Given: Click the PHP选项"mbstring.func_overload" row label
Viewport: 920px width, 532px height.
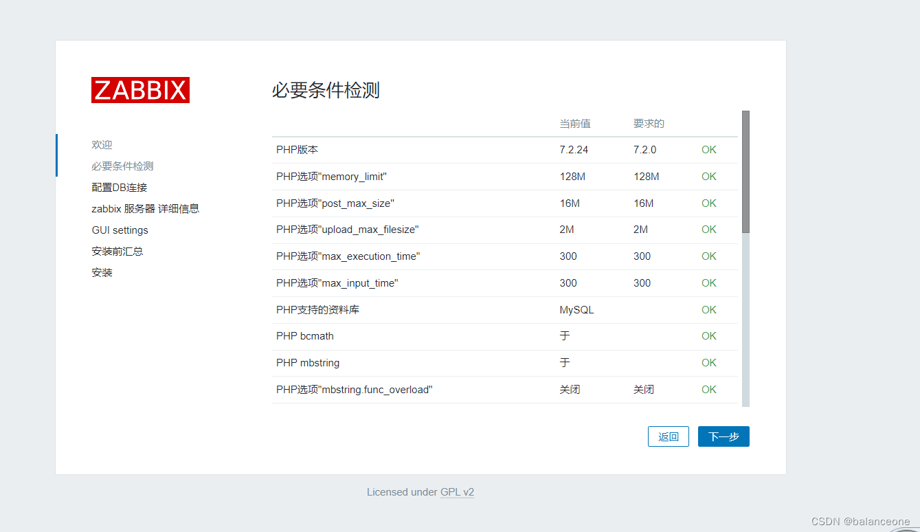Looking at the screenshot, I should click(355, 390).
